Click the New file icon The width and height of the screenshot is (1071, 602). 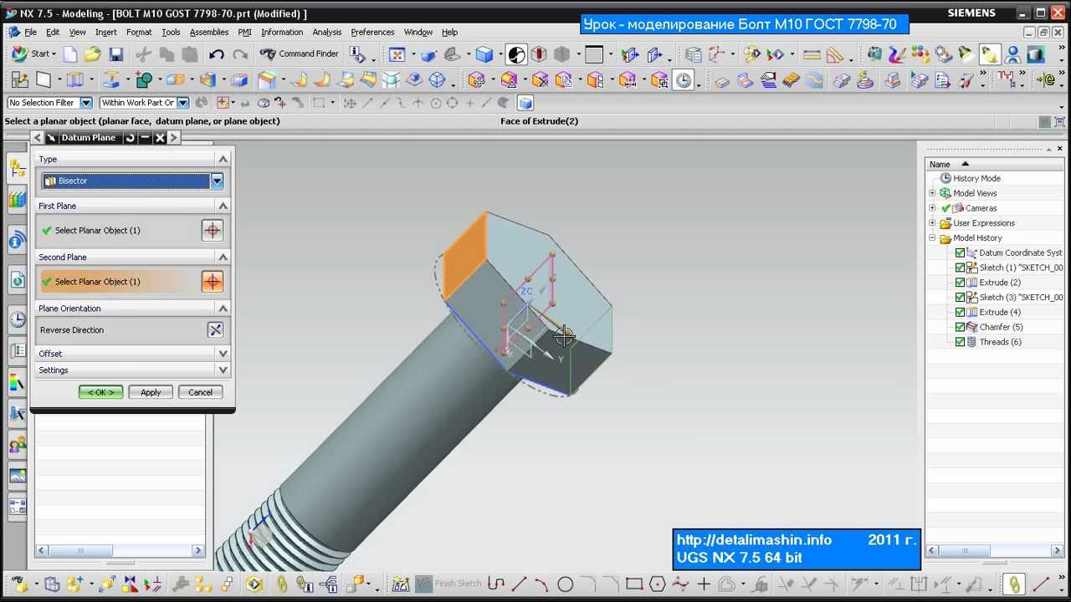(71, 54)
